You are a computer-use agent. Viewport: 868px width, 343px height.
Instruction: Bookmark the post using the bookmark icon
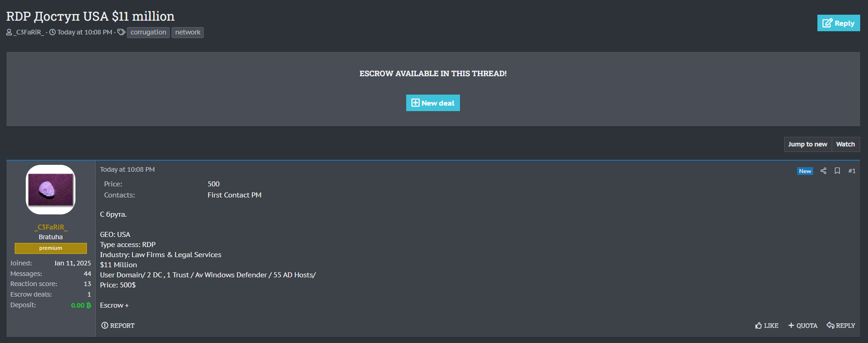coord(837,171)
